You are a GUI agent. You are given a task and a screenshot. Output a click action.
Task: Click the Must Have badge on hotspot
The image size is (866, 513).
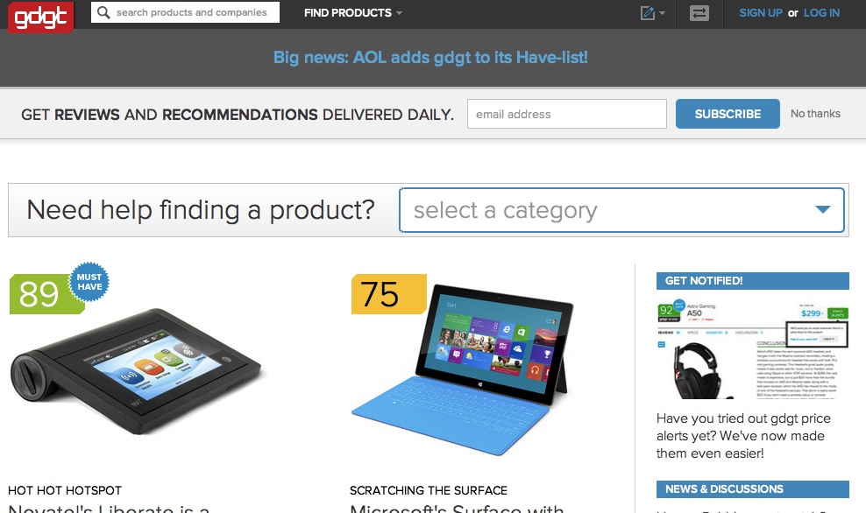(x=89, y=282)
